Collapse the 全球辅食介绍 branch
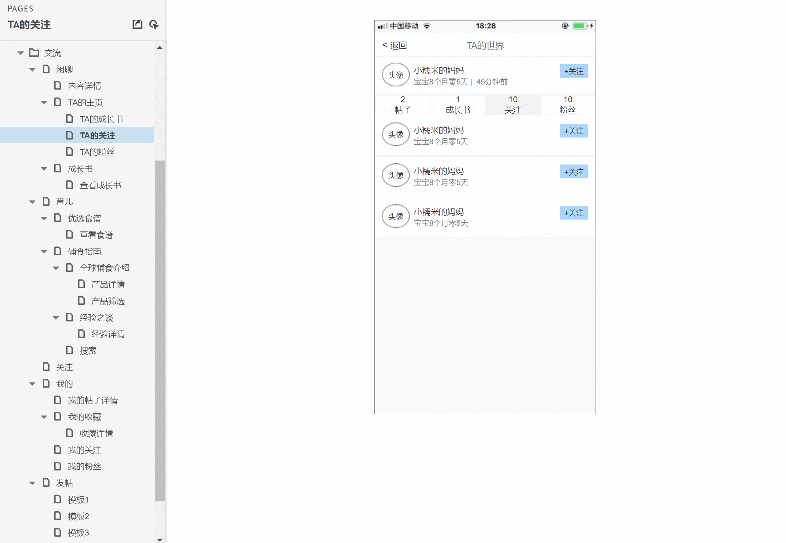786x543 pixels. coord(56,268)
